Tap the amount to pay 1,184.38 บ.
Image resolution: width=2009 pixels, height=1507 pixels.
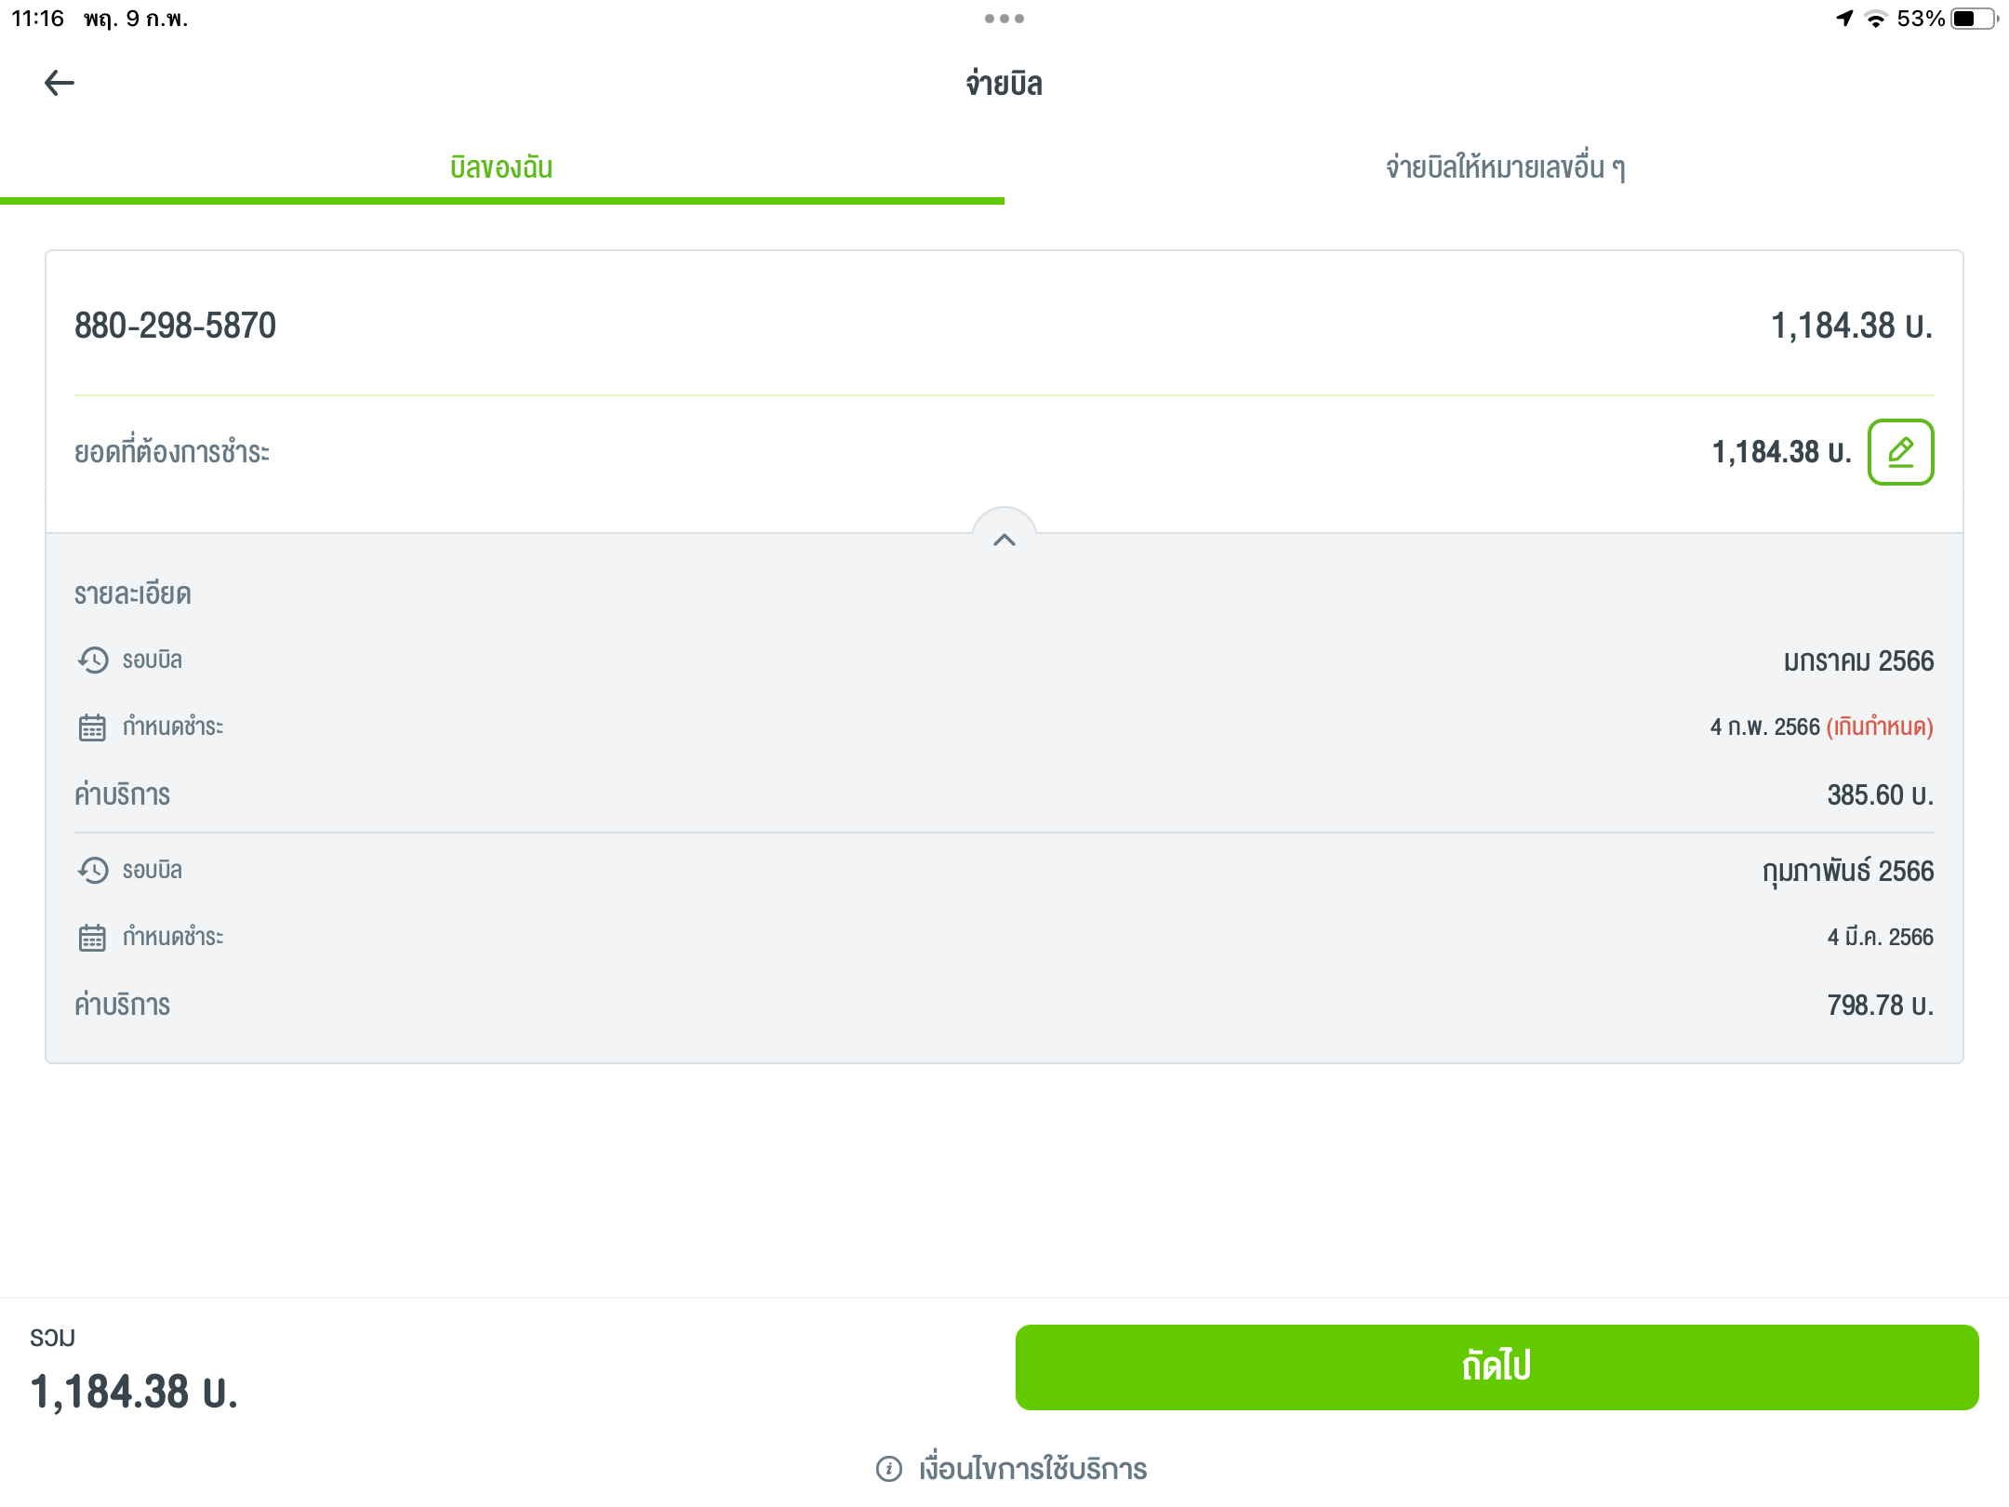click(x=1781, y=452)
